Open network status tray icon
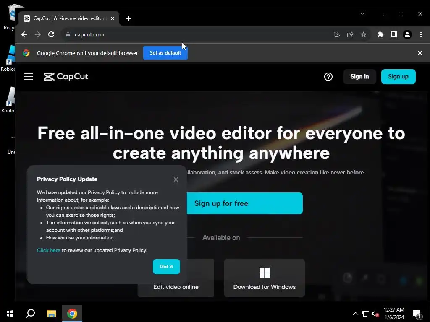Screen dimensions: 430x322 (x=366, y=314)
